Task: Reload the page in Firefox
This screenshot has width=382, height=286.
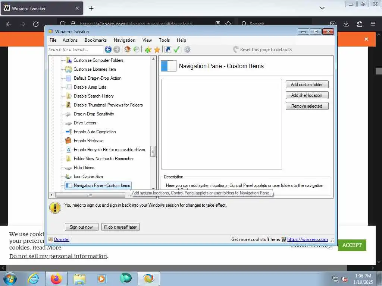Action: coord(36,24)
